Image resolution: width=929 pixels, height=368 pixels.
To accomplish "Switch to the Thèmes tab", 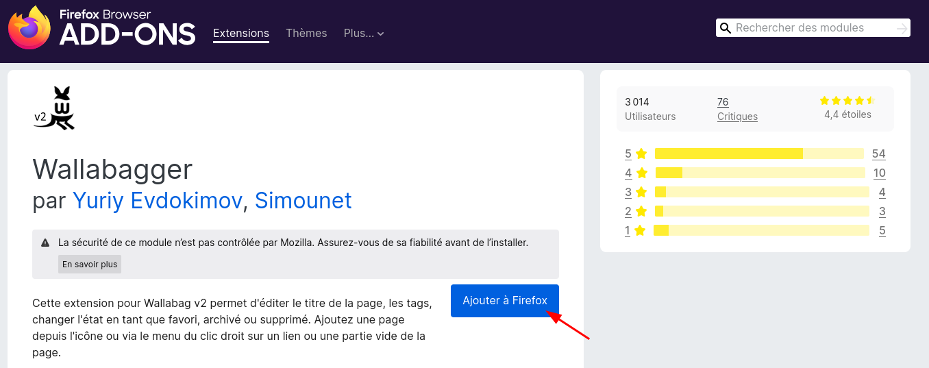I will [x=306, y=33].
